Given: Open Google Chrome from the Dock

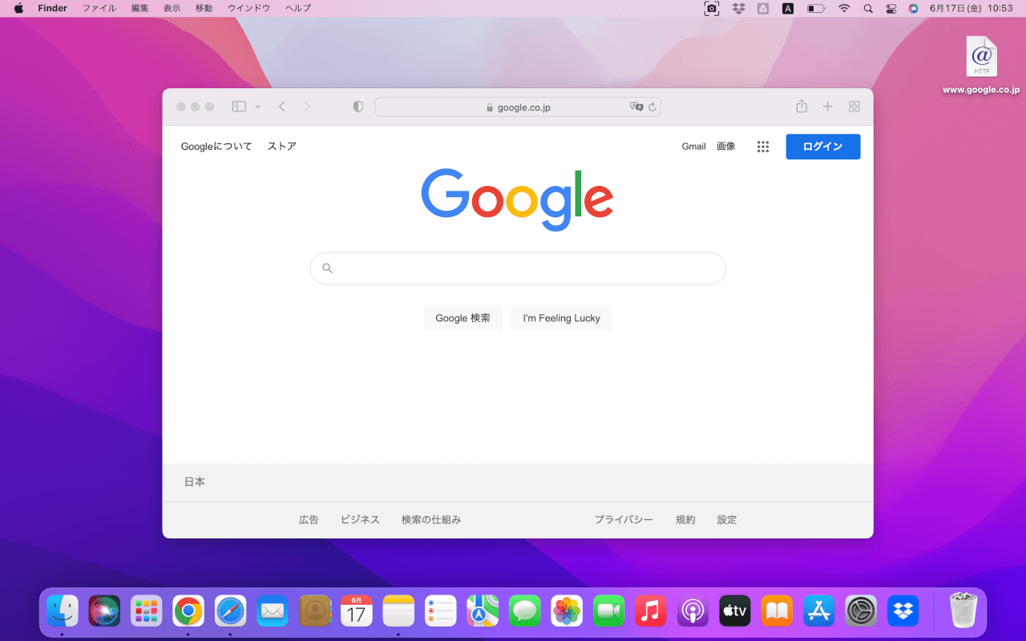Looking at the screenshot, I should (188, 611).
